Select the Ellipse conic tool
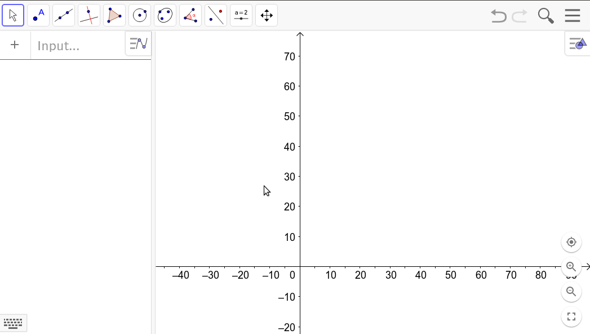Viewport: 590px width, 334px height. (165, 15)
